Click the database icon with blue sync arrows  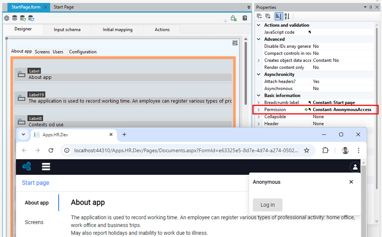coord(31,18)
